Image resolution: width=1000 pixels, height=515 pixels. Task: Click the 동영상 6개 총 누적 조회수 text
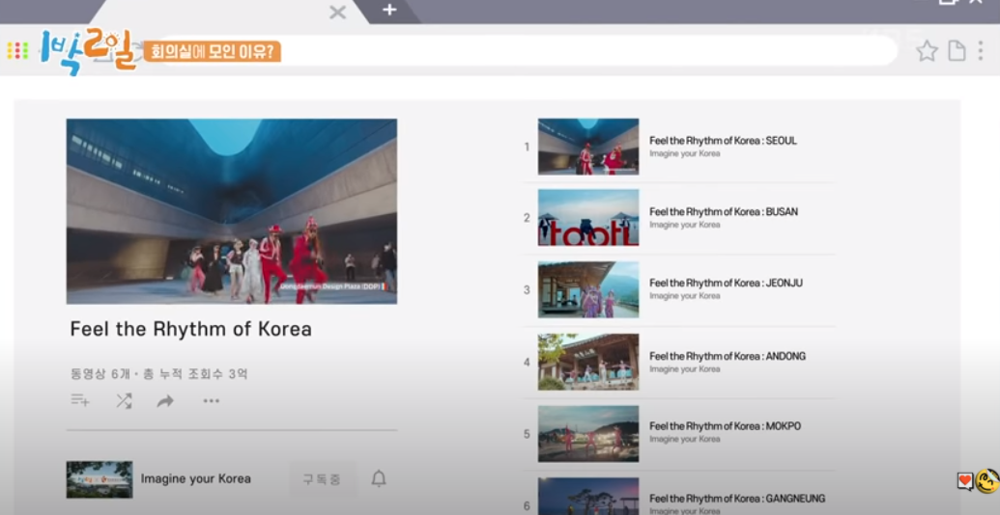pyautogui.click(x=158, y=373)
